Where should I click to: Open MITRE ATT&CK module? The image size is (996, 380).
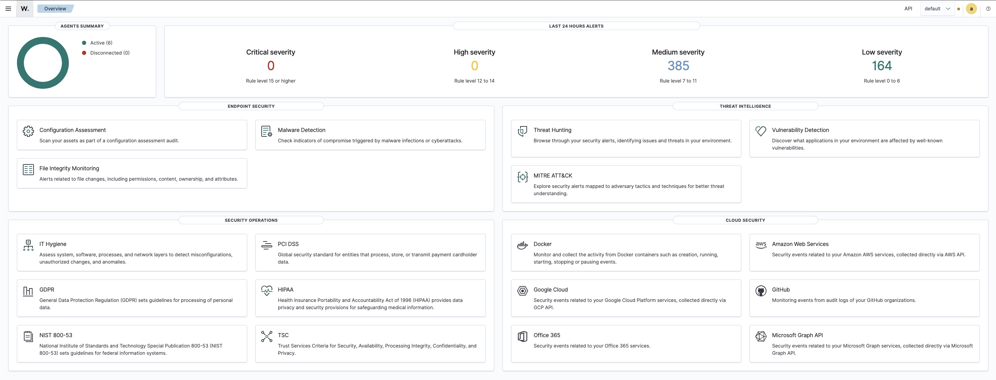pyautogui.click(x=626, y=184)
